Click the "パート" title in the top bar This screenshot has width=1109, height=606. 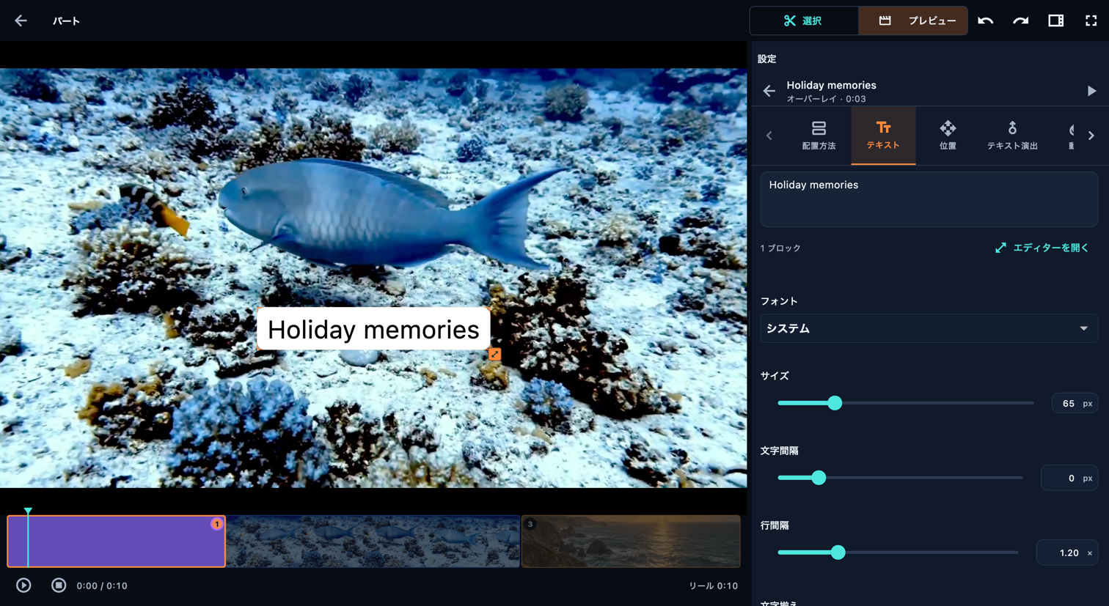(66, 21)
